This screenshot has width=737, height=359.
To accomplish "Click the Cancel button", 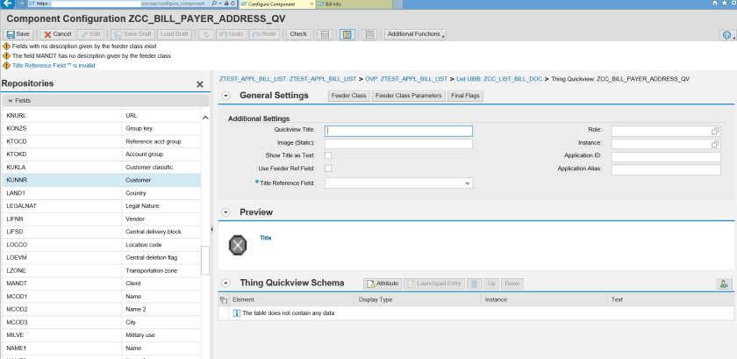I will coord(57,34).
